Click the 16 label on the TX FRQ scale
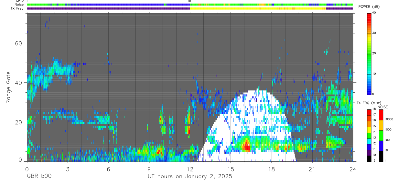 coord(374,120)
